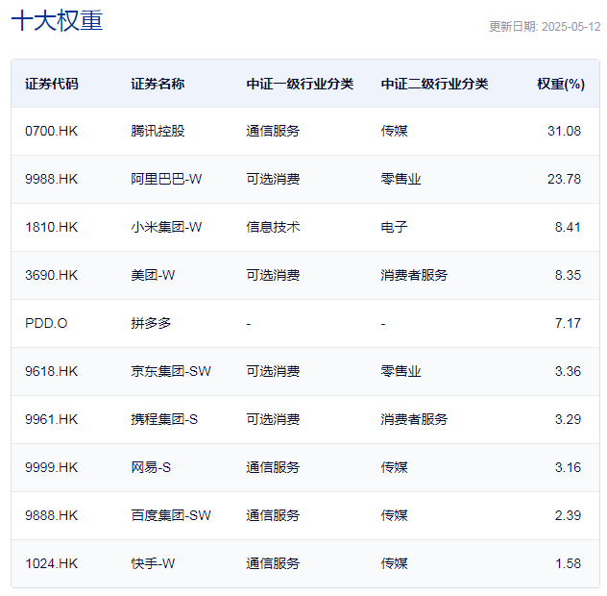Image resolution: width=607 pixels, height=596 pixels.
Task: Click the 更新日期 2025-05-12 text
Action: [x=544, y=27]
